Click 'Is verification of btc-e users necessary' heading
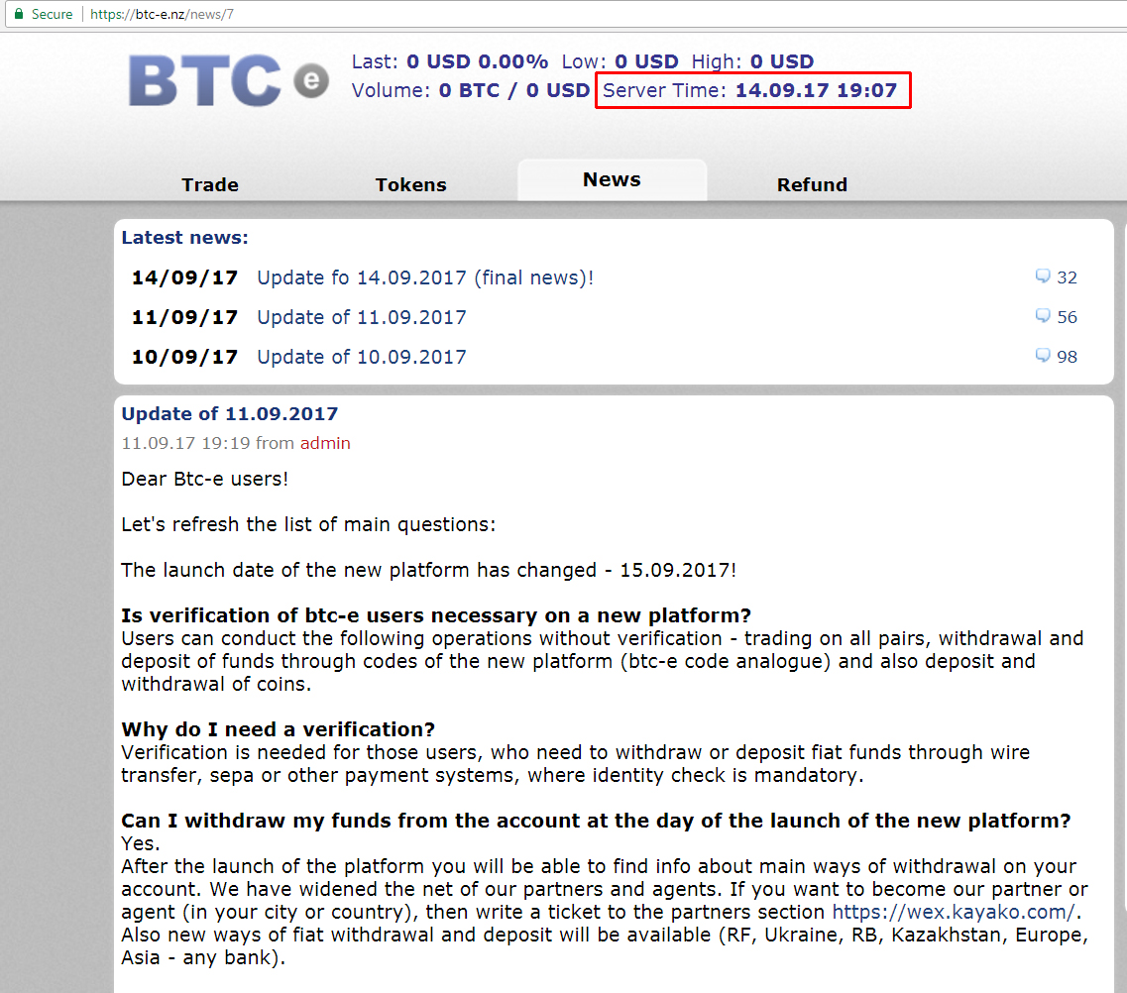 [x=436, y=615]
